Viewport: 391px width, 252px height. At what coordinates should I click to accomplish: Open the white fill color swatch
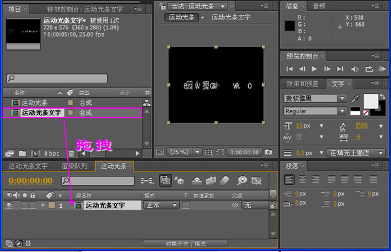point(371,101)
